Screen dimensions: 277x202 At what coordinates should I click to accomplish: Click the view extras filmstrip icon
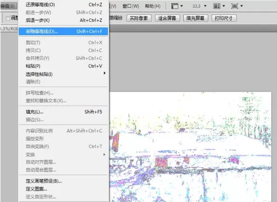pos(175,6)
